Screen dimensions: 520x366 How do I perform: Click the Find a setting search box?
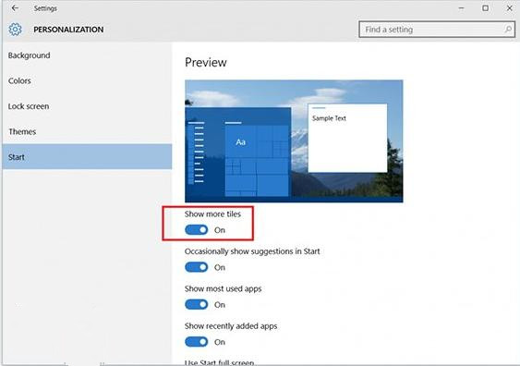[x=437, y=30]
